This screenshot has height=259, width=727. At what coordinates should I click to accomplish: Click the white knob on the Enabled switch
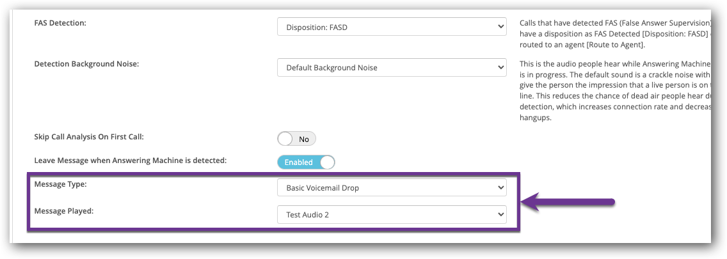click(327, 162)
